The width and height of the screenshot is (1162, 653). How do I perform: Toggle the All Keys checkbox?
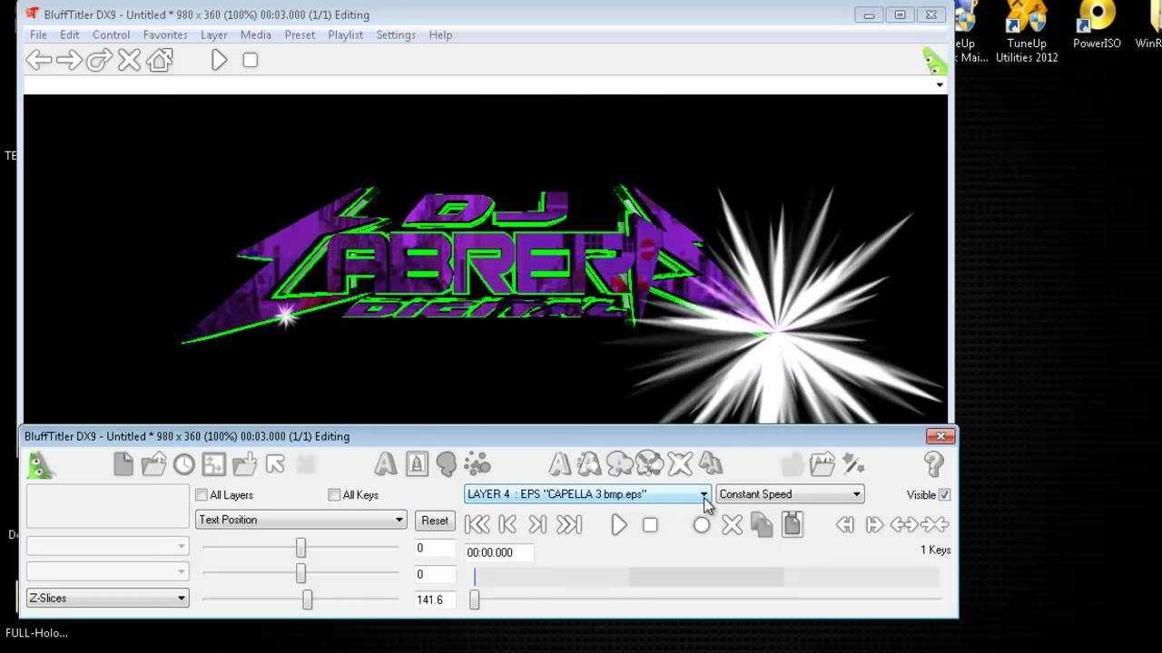[334, 495]
